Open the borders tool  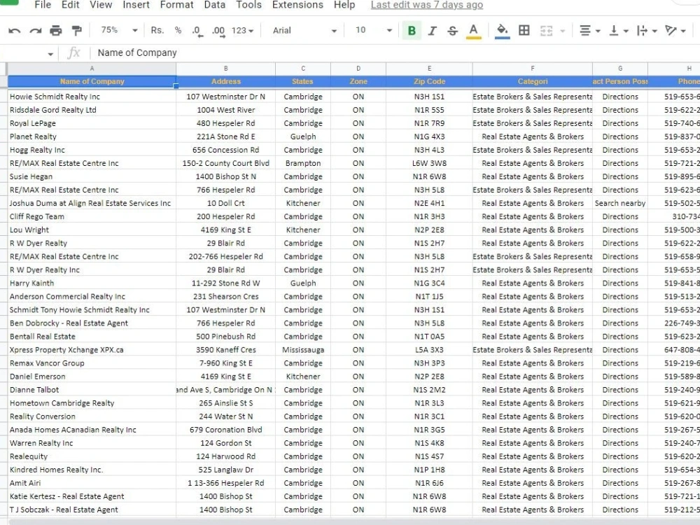(524, 30)
